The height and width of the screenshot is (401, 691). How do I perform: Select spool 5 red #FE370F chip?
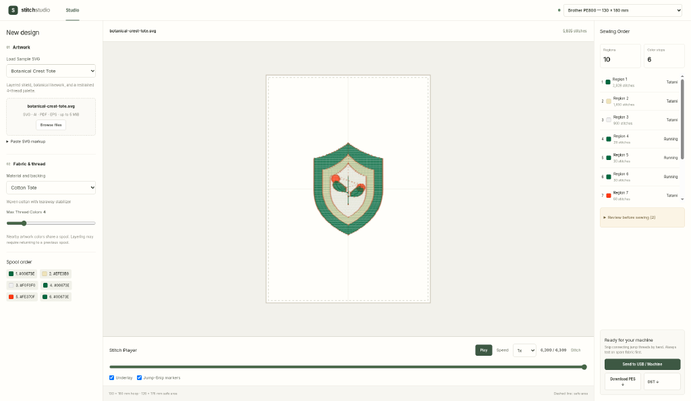pos(22,296)
